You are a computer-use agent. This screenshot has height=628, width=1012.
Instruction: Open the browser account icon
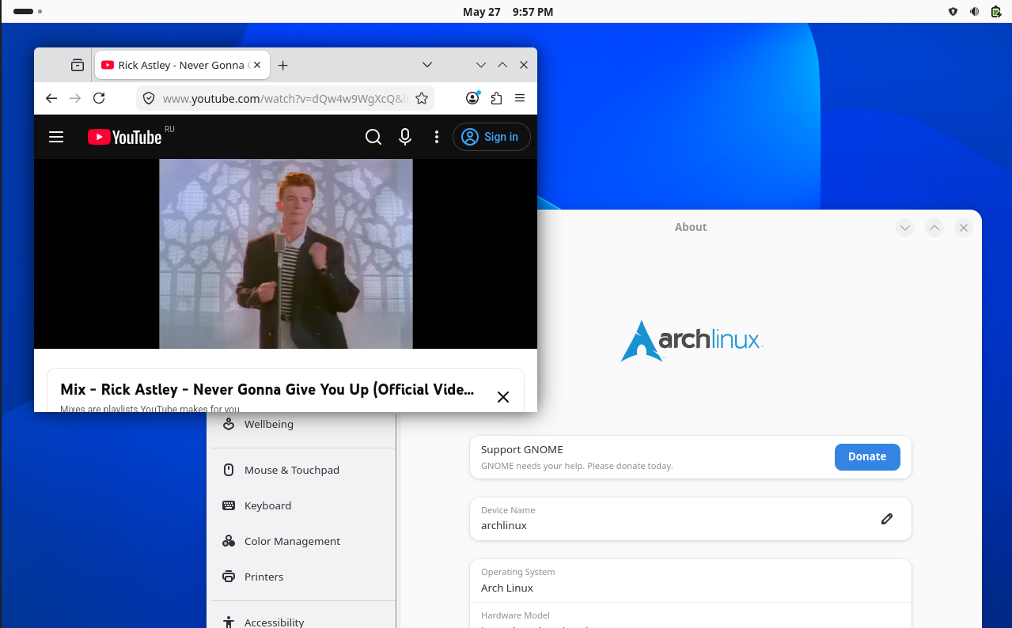pos(472,98)
